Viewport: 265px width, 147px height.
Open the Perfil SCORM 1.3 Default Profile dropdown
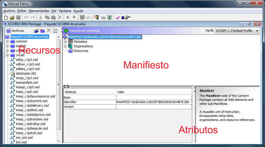click(x=237, y=31)
